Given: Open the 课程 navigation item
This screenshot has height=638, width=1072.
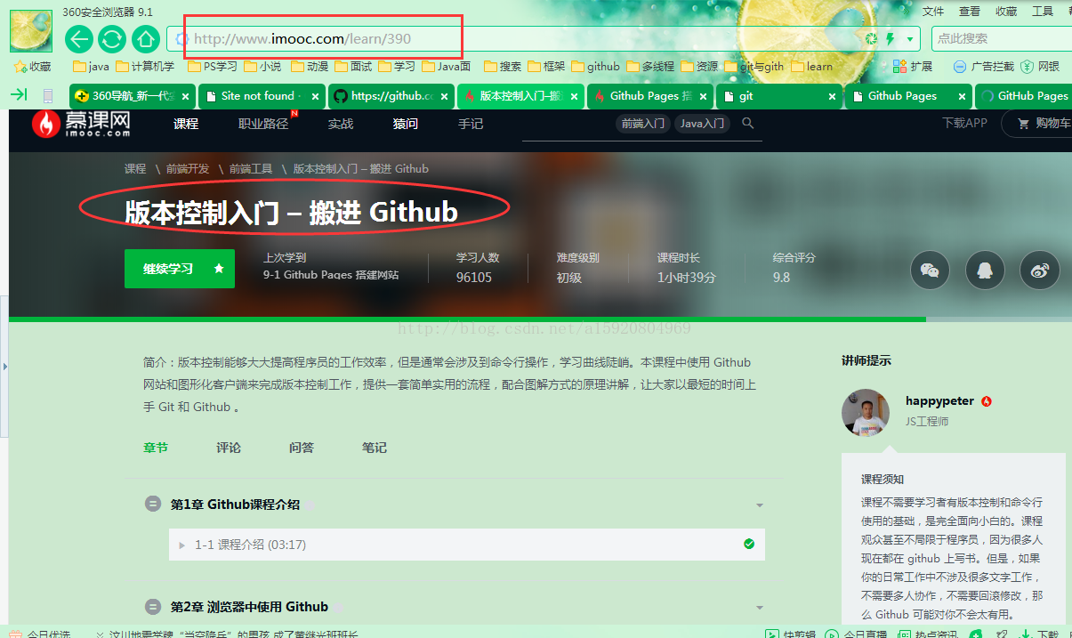Looking at the screenshot, I should point(186,124).
